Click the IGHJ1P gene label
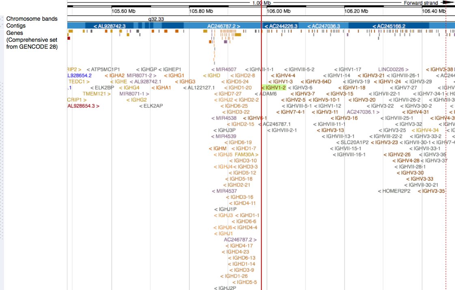The width and height of the screenshot is (455, 290). [x=225, y=209]
